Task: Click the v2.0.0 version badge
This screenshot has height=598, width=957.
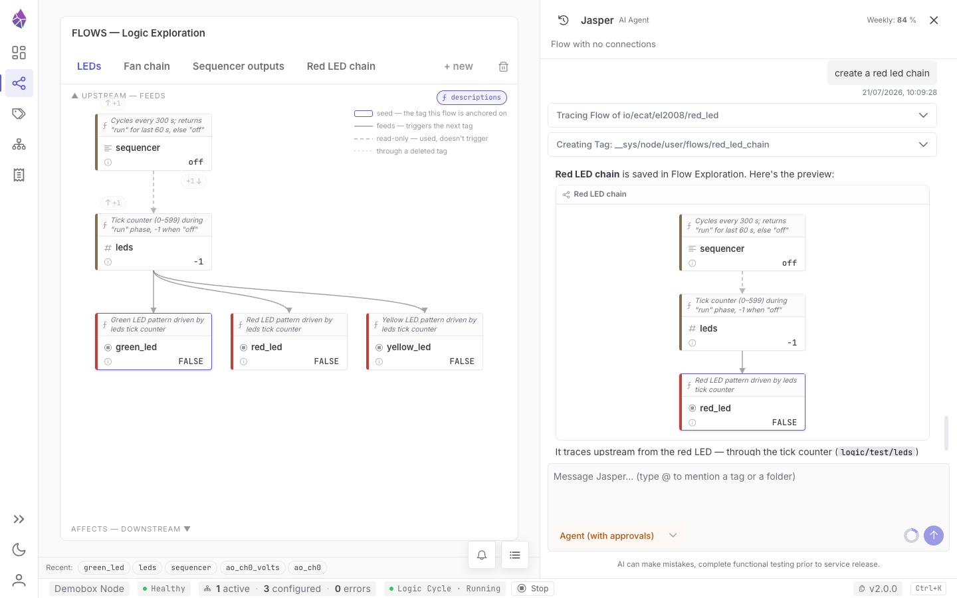Action: [x=879, y=589]
